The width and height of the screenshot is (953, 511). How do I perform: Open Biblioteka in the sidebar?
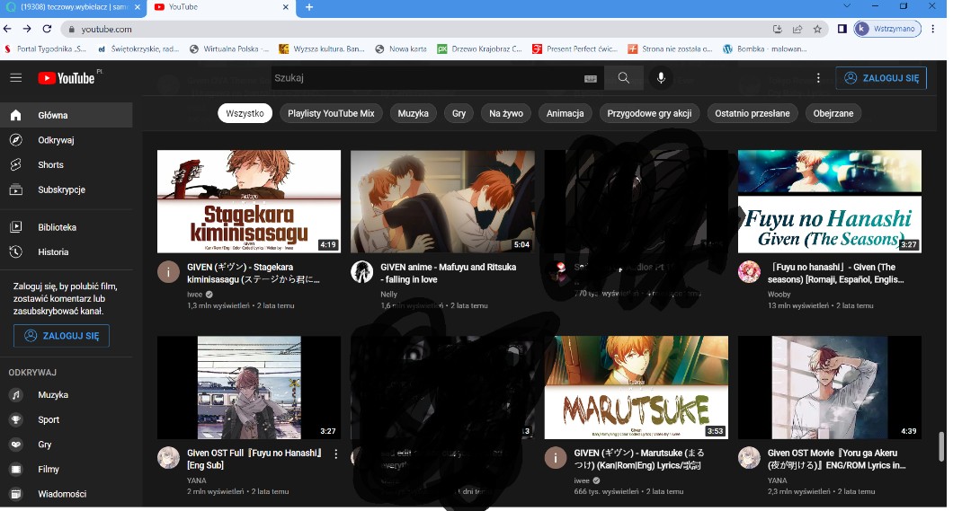57,228
